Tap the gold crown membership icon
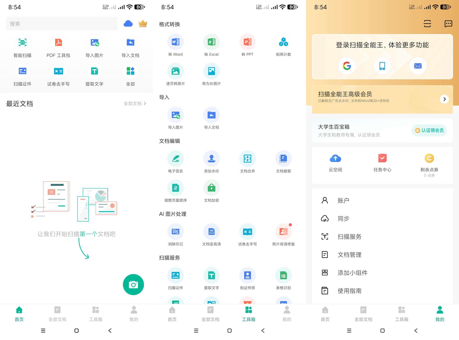Viewport: 459px width, 340px height. pyautogui.click(x=143, y=24)
